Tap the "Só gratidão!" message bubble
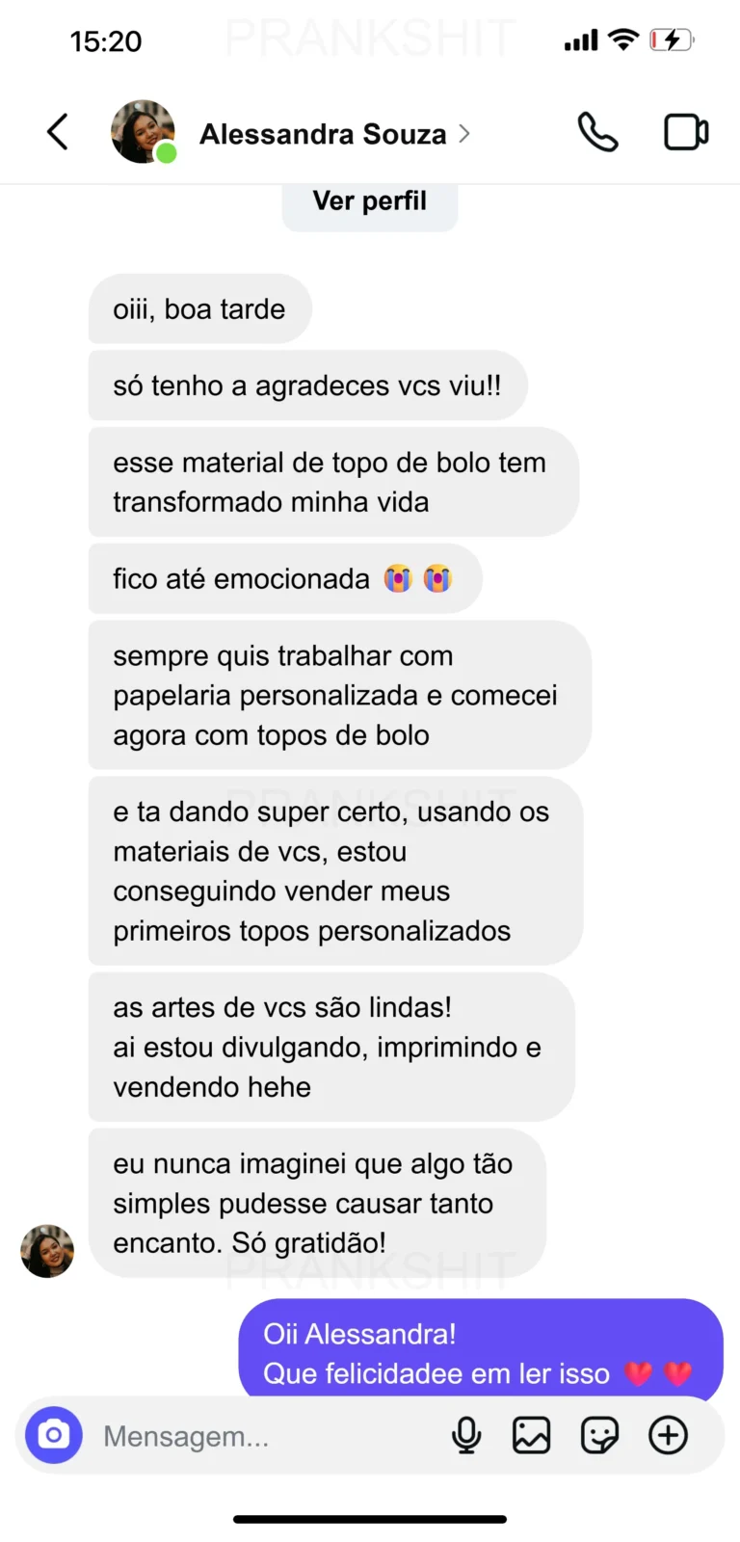This screenshot has width=740, height=1542. pos(316,1203)
